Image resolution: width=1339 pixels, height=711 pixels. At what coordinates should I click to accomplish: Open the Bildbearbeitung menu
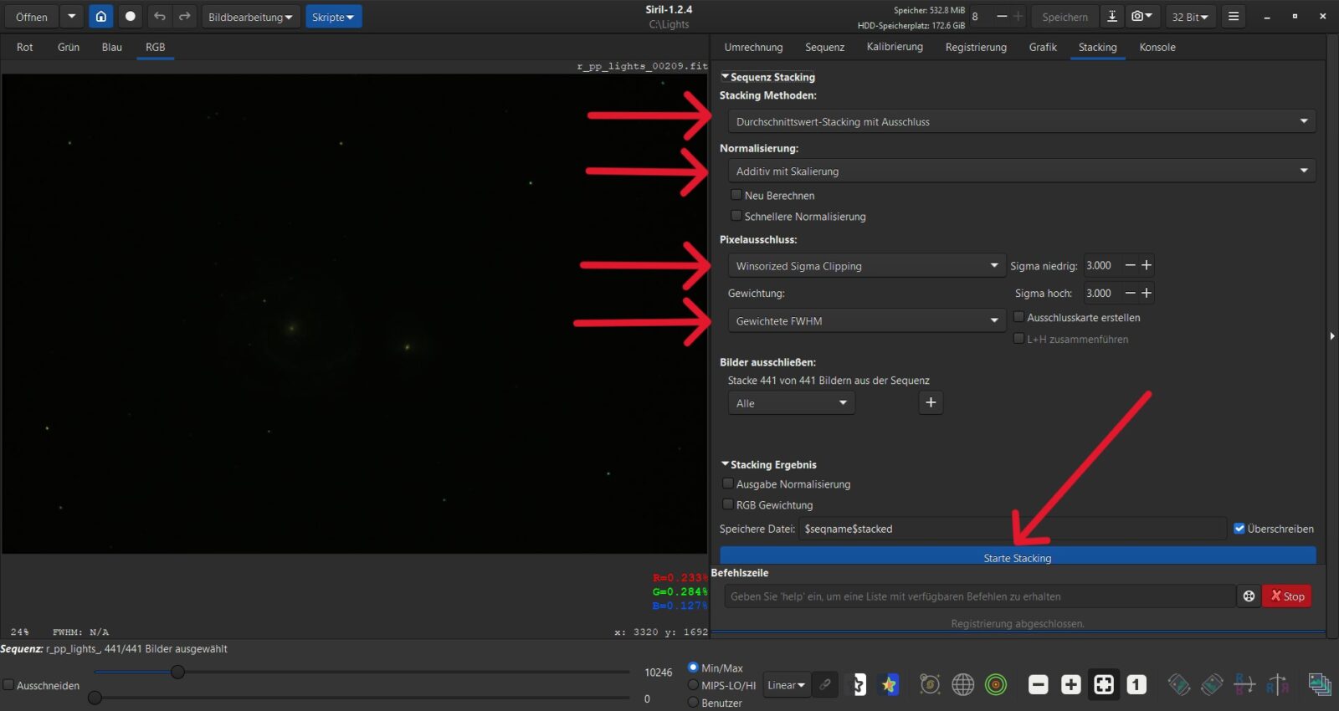click(250, 17)
